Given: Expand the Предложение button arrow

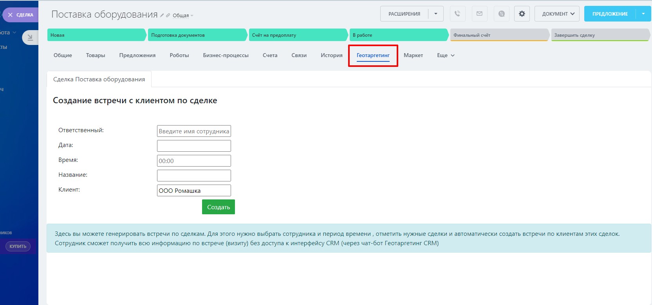Looking at the screenshot, I should 643,14.
